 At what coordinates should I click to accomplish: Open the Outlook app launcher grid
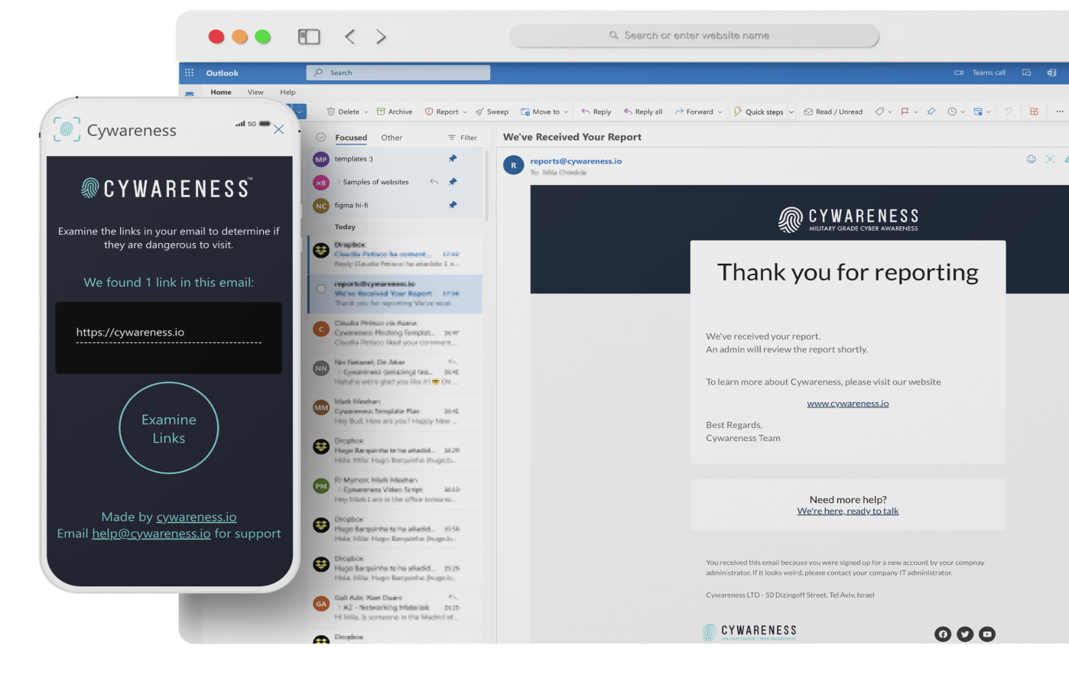pyautogui.click(x=189, y=73)
